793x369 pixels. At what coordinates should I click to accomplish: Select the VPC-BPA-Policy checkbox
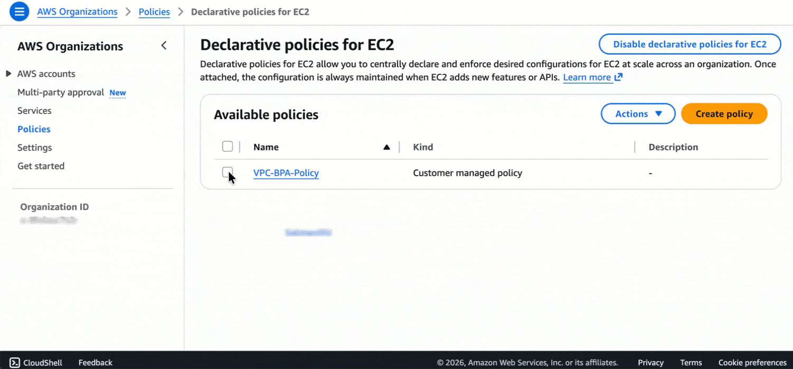228,172
